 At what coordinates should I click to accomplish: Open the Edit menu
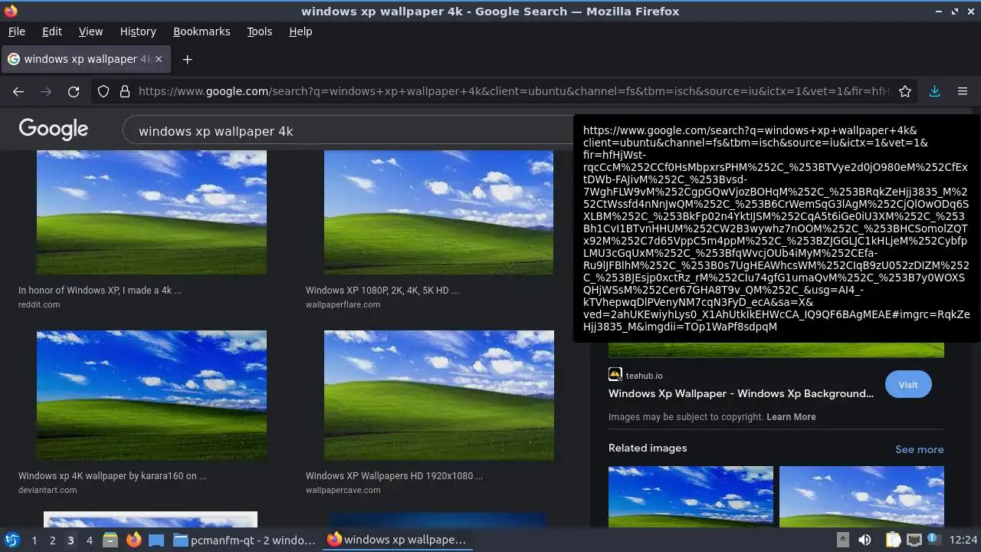(52, 31)
